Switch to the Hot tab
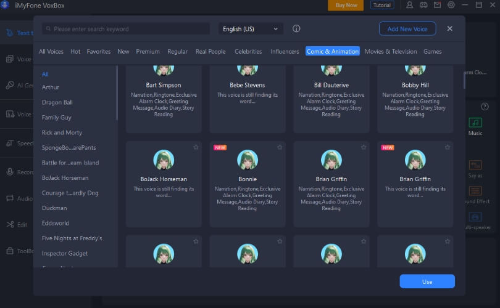Screen dimensions: 500x308 click(x=75, y=52)
